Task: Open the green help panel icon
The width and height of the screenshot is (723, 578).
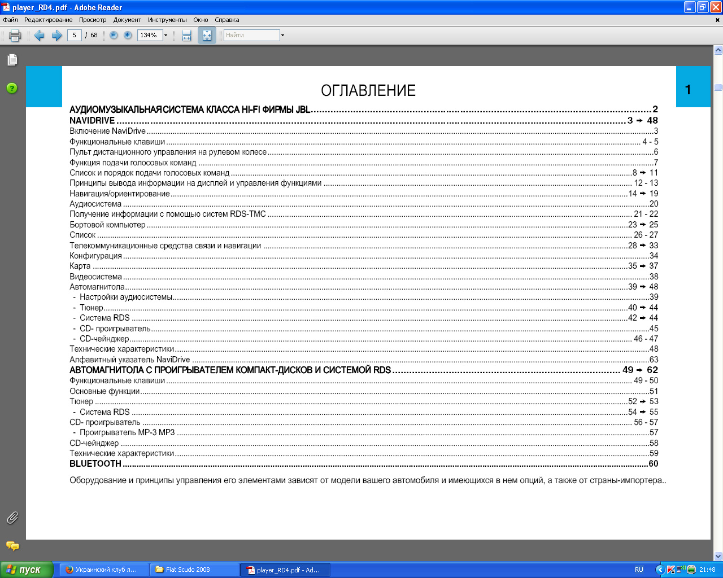Action: coord(12,88)
